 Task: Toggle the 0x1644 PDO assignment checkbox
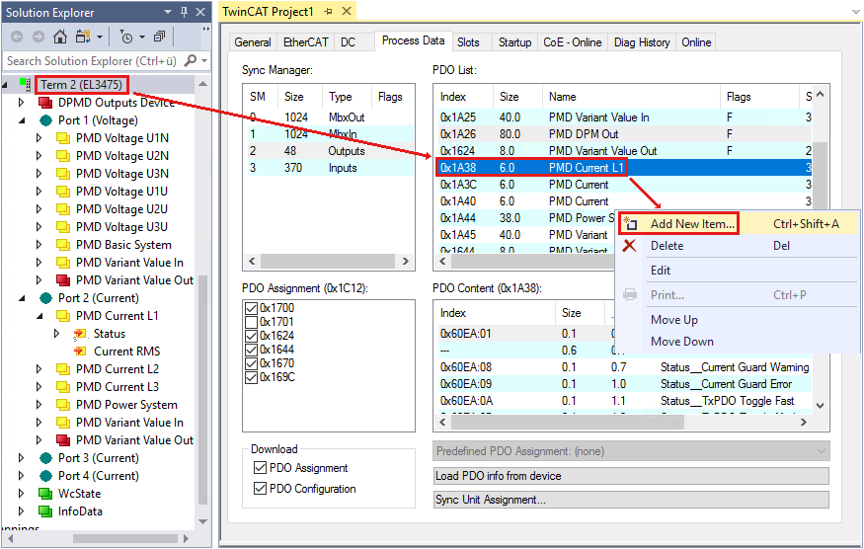tap(251, 350)
